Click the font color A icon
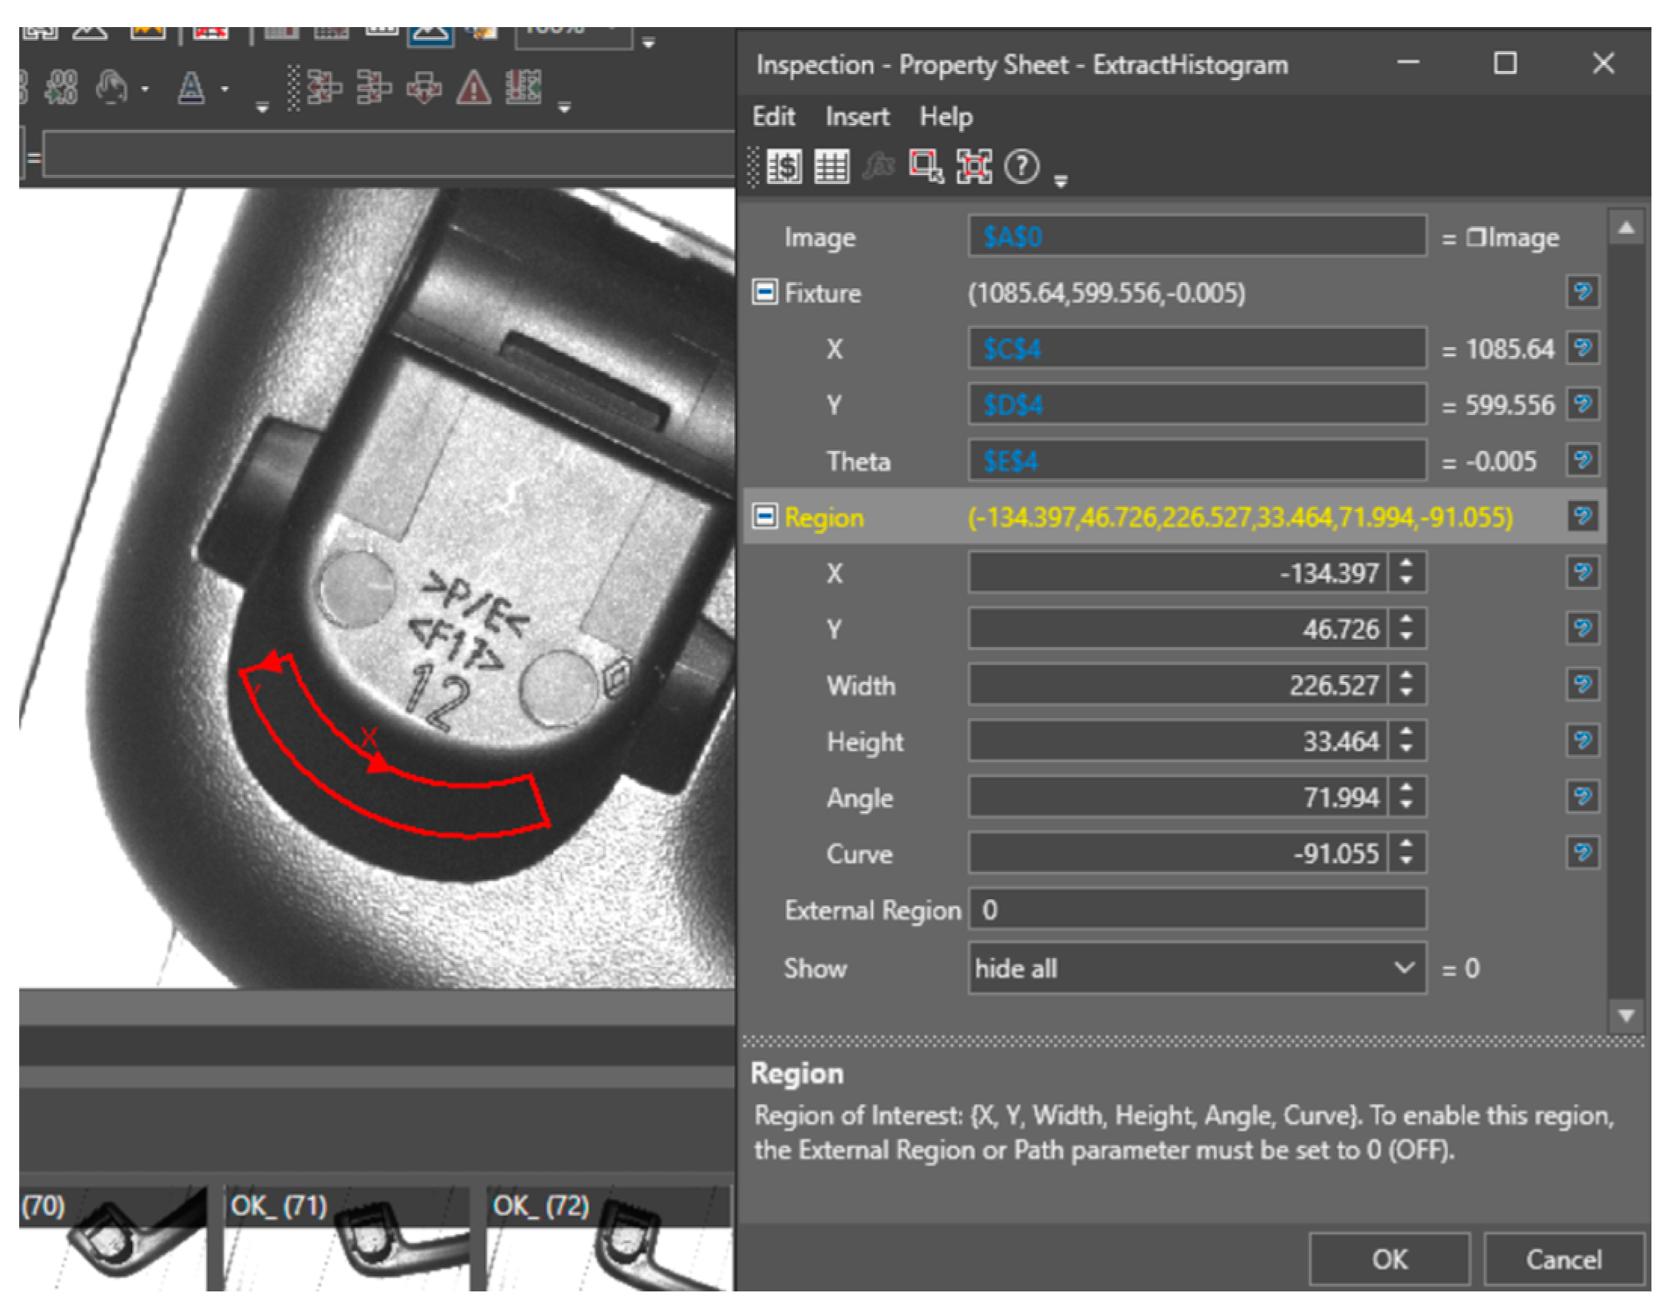This screenshot has width=1670, height=1316. [190, 87]
